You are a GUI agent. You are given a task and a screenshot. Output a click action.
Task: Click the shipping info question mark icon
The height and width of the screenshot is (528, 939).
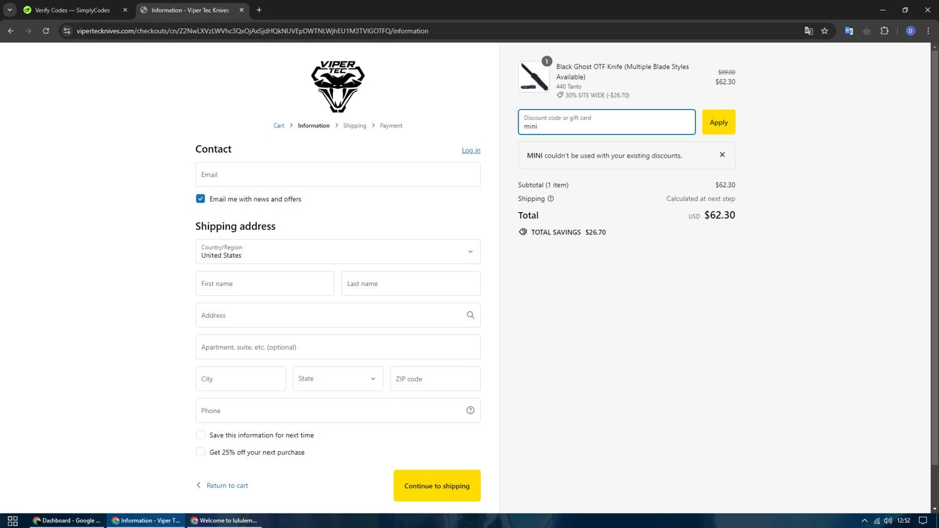tap(551, 199)
